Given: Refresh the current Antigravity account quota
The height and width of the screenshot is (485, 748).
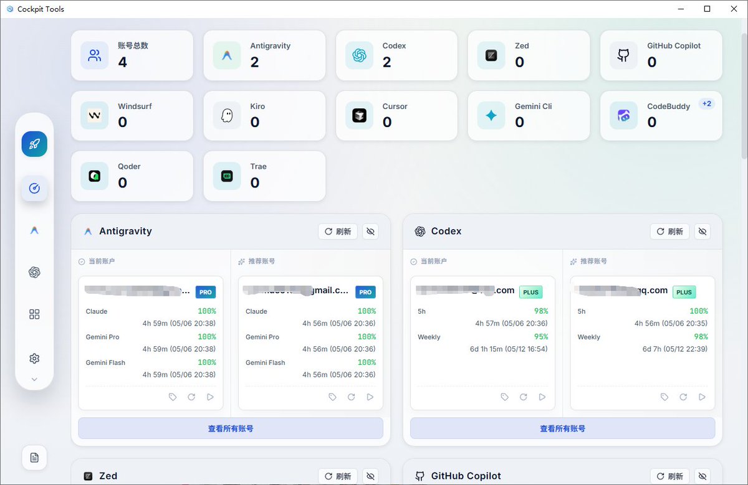Looking at the screenshot, I should click(191, 397).
